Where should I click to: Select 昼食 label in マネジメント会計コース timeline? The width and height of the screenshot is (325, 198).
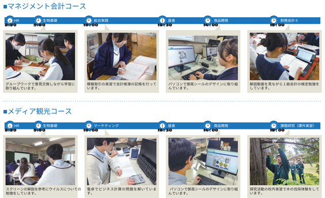[x=172, y=20]
